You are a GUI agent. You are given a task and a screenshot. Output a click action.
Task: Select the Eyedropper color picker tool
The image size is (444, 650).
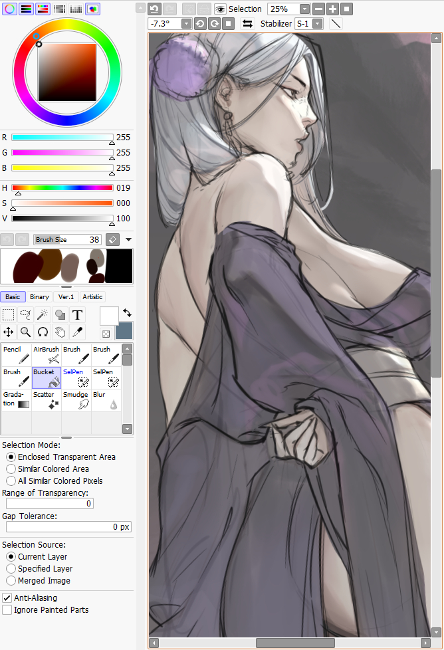coord(77,332)
